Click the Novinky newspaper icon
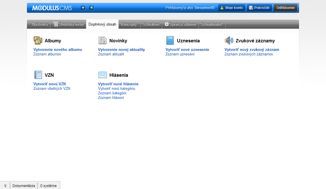Viewport: 326px width, 189px height. coord(102,41)
